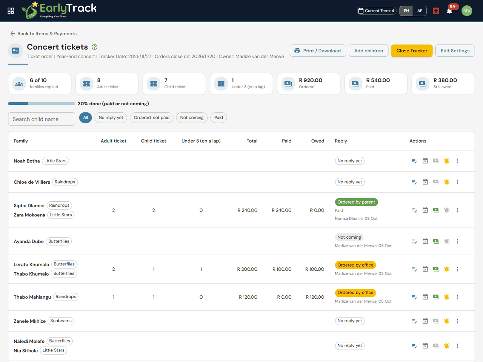Click Thabo Mahlangu's Ordered by office badge
The width and height of the screenshot is (483, 362).
pos(355,293)
